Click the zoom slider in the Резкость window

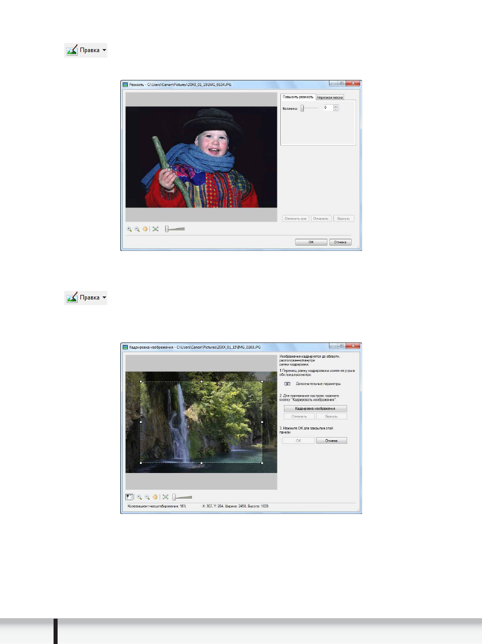175,229
